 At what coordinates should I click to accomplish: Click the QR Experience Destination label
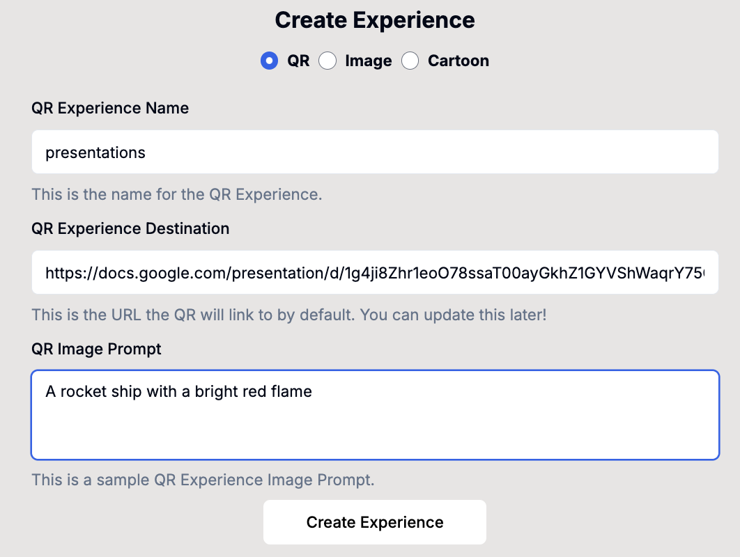click(x=130, y=228)
